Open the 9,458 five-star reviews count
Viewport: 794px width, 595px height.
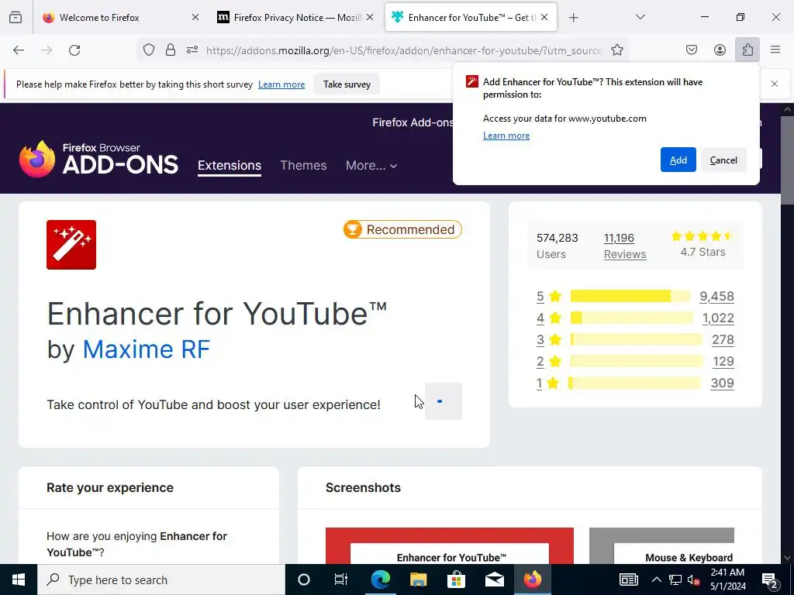click(x=716, y=296)
